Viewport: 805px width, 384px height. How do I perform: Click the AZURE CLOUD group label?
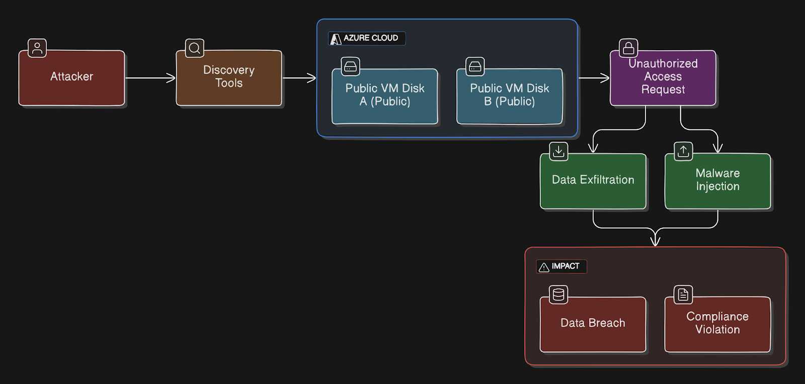tap(367, 38)
